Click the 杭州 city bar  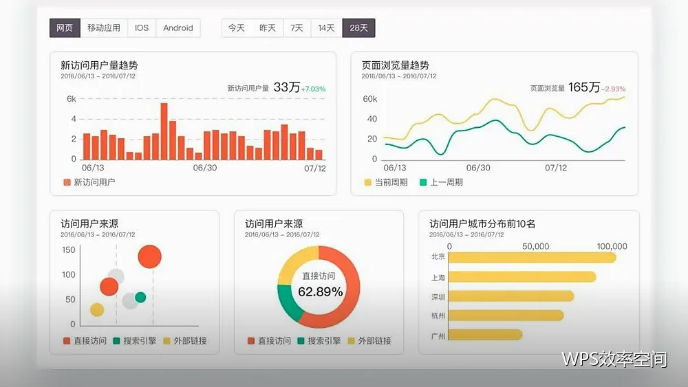tap(506, 316)
